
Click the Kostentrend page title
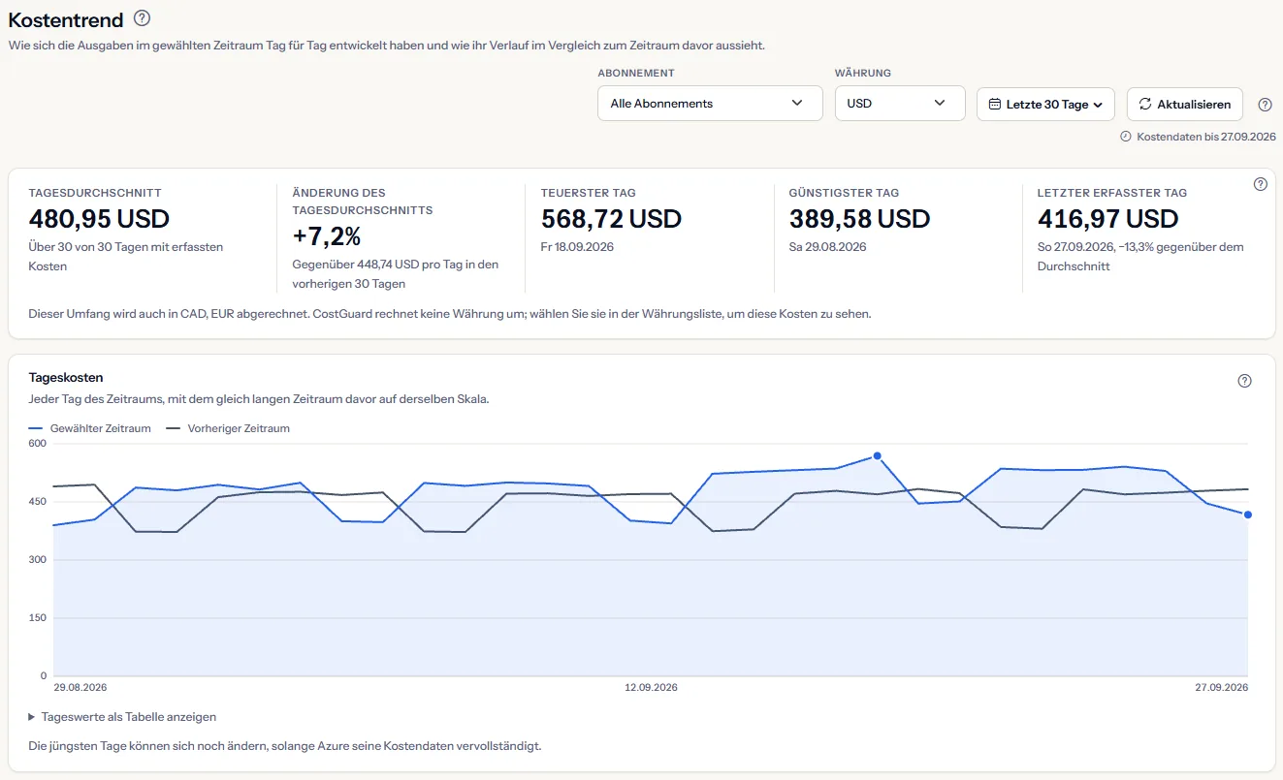[x=66, y=19]
